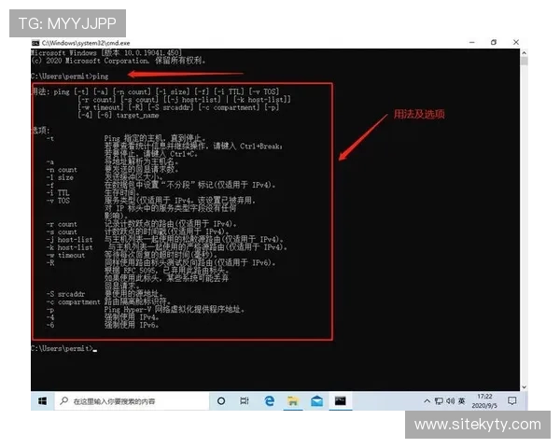Maximize the cmd.exe window

(x=493, y=43)
